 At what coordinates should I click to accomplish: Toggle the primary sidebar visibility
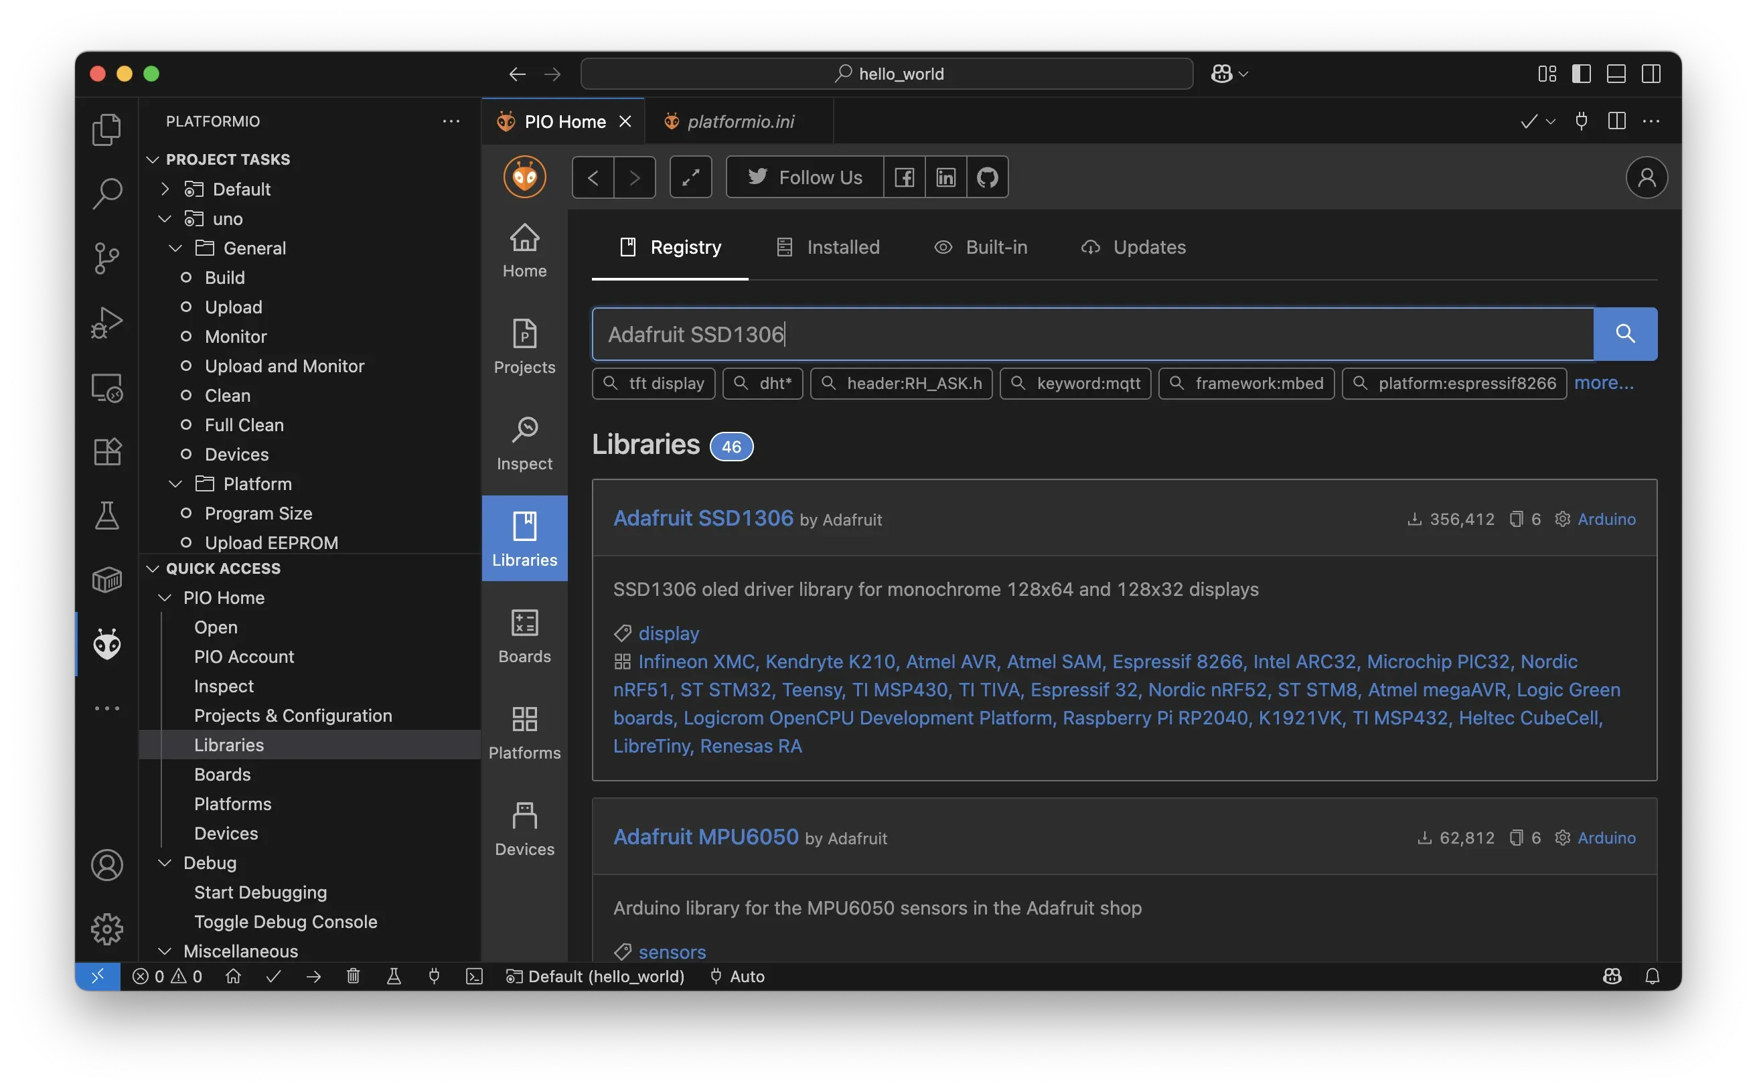point(1581,73)
